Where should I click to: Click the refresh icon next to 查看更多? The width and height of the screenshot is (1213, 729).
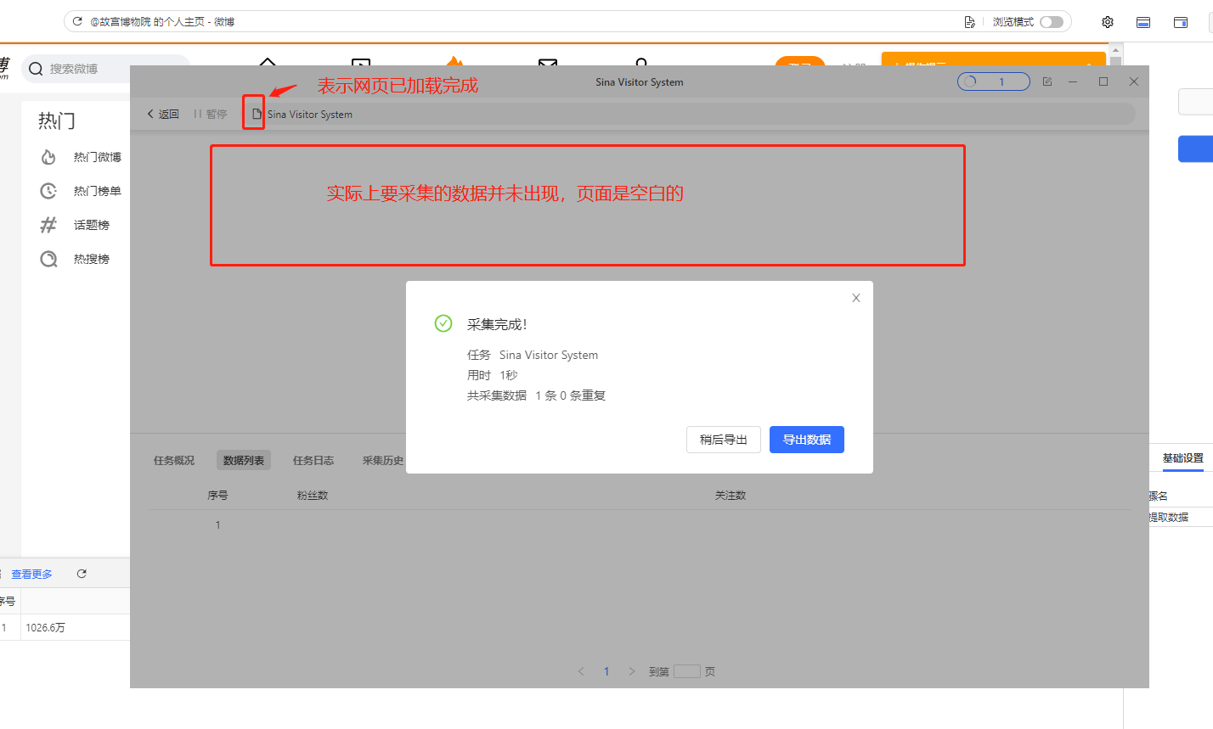click(x=82, y=574)
